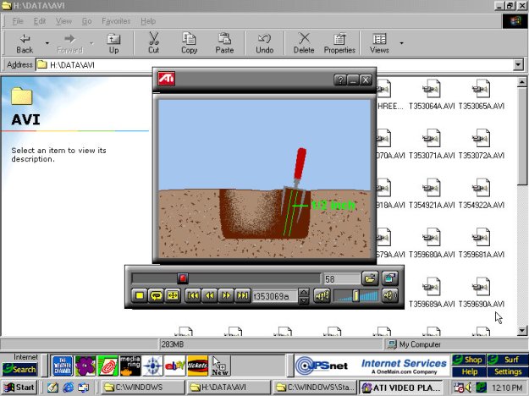This screenshot has width=529, height=396.
Task: Click the Properties toolbar button
Action: tap(339, 43)
